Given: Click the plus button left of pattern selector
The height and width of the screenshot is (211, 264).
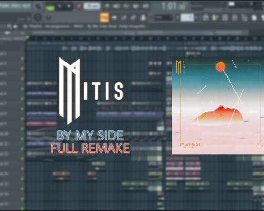Looking at the screenshot, I should (x=177, y=18).
